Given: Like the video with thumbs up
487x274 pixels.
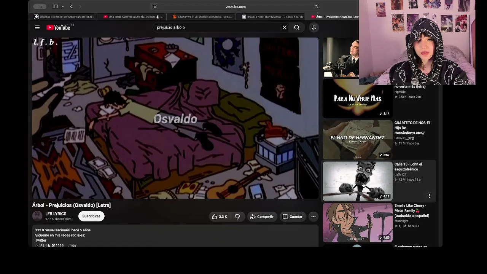Looking at the screenshot, I should [x=220, y=217].
